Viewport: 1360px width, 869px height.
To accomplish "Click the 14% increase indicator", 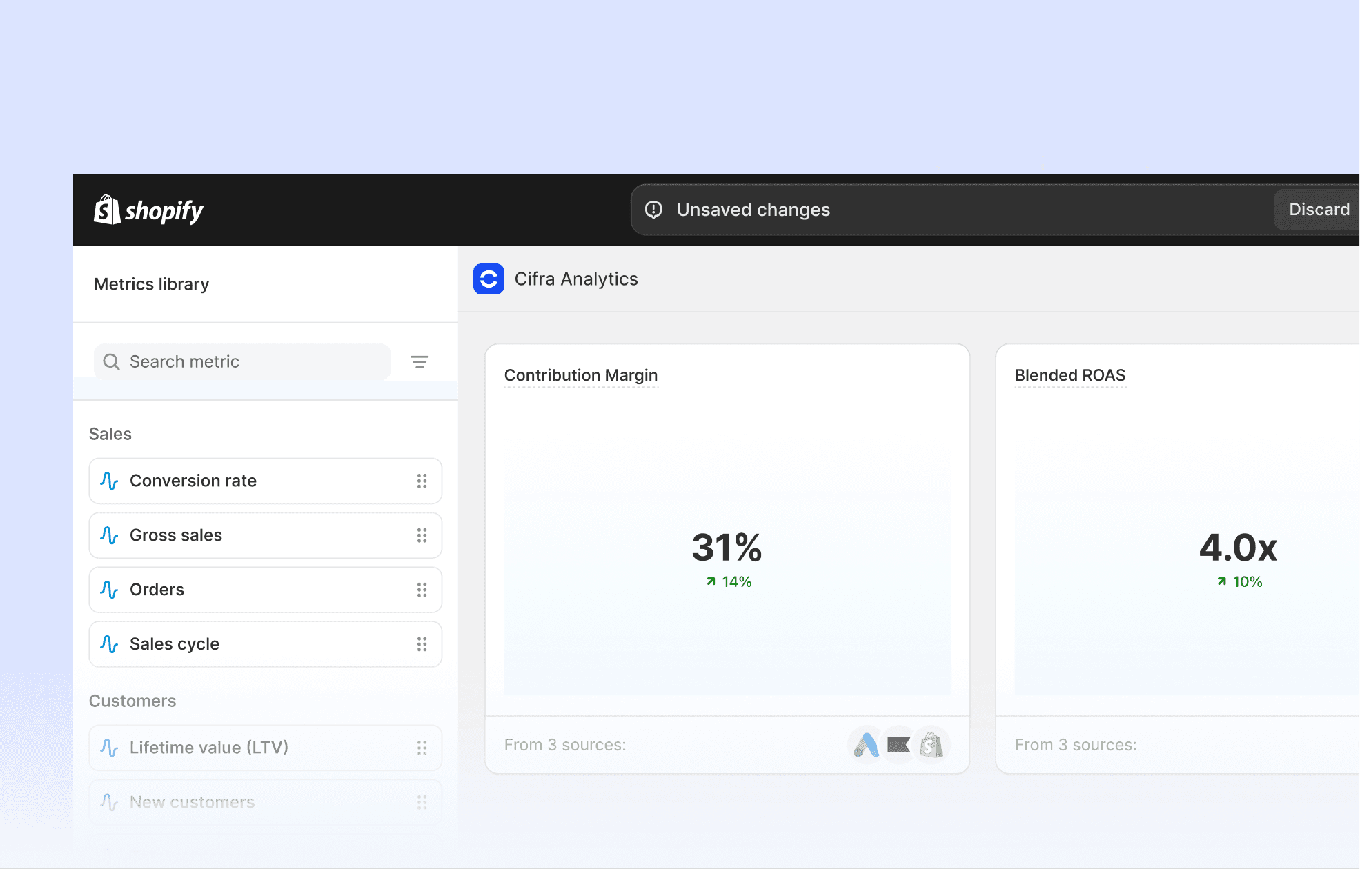I will tap(729, 581).
